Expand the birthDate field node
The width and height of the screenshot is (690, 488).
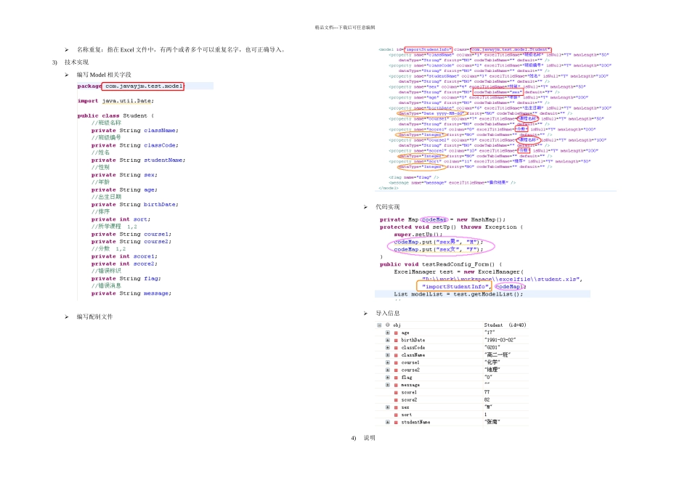(x=388, y=340)
